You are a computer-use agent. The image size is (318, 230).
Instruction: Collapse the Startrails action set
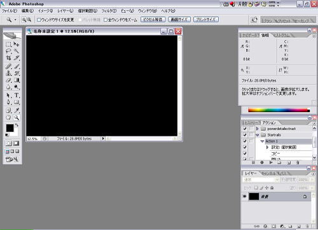(258, 135)
